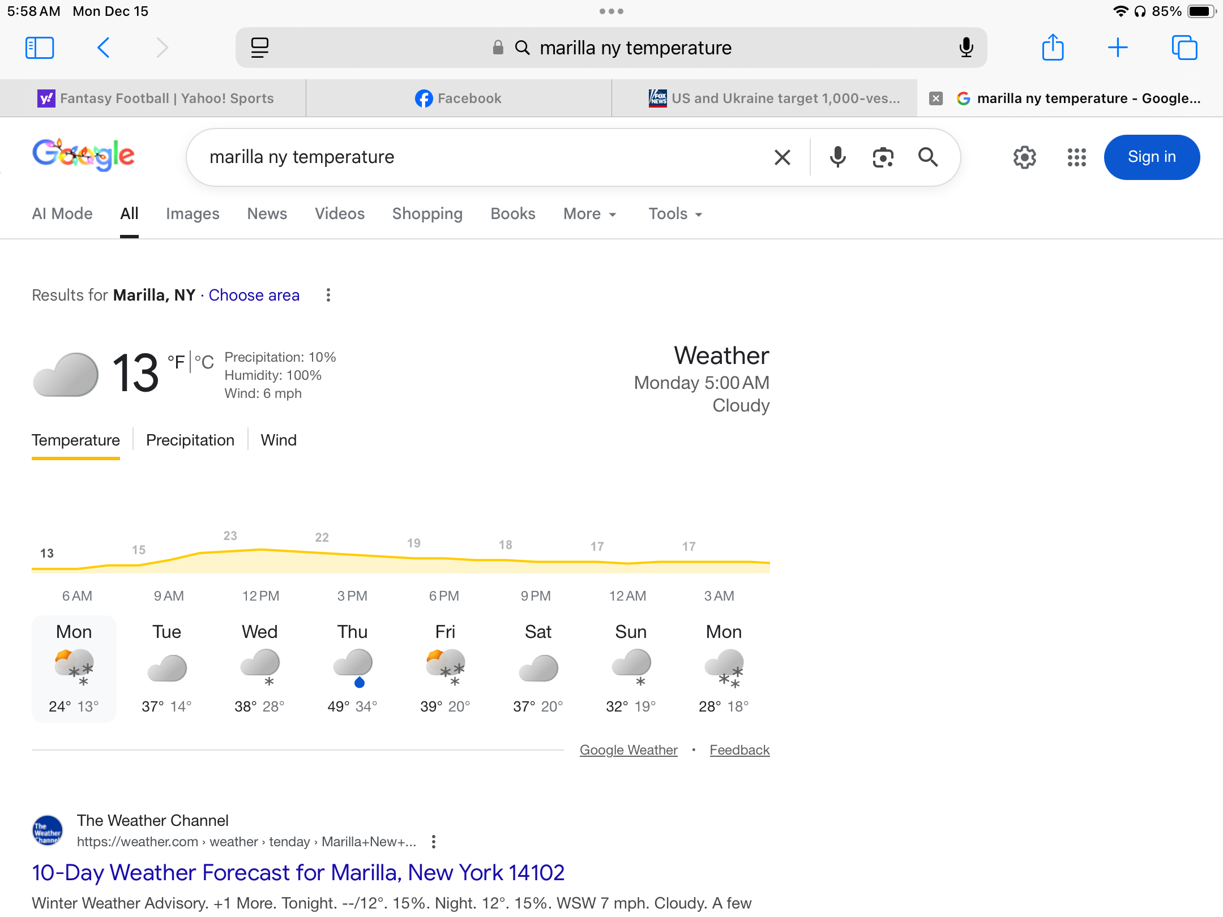
Task: Open the Google apps grid
Action: click(1076, 157)
